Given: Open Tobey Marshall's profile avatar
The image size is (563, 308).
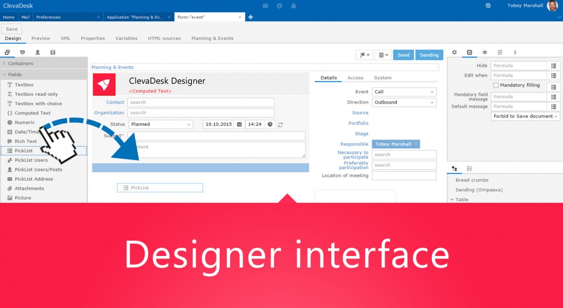Looking at the screenshot, I should click(552, 5).
